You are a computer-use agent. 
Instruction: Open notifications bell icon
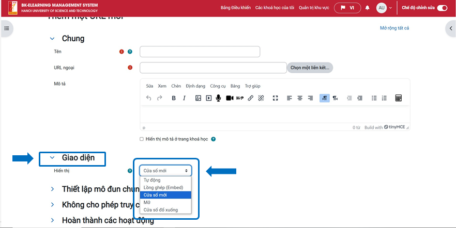pyautogui.click(x=367, y=8)
